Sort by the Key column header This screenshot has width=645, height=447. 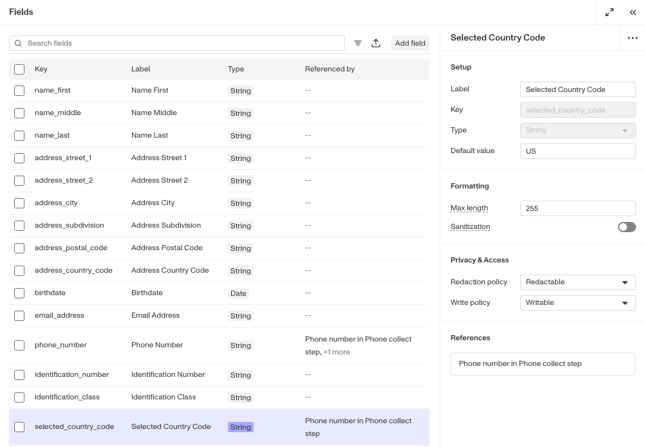click(x=41, y=69)
